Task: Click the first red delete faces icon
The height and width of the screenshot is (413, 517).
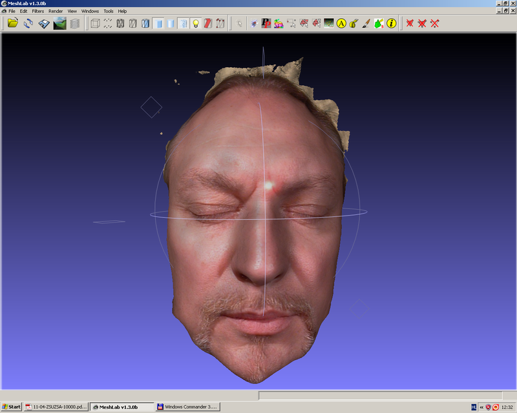Action: tap(410, 24)
